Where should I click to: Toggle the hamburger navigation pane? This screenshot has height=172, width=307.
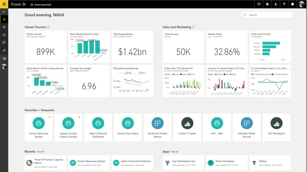[4, 12]
